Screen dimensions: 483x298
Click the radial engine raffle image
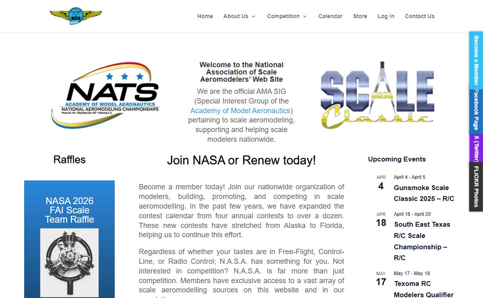click(69, 263)
